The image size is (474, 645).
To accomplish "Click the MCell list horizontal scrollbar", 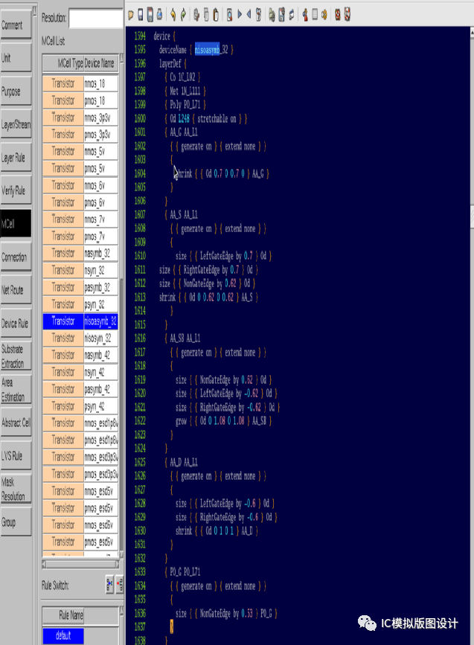I will (x=80, y=565).
